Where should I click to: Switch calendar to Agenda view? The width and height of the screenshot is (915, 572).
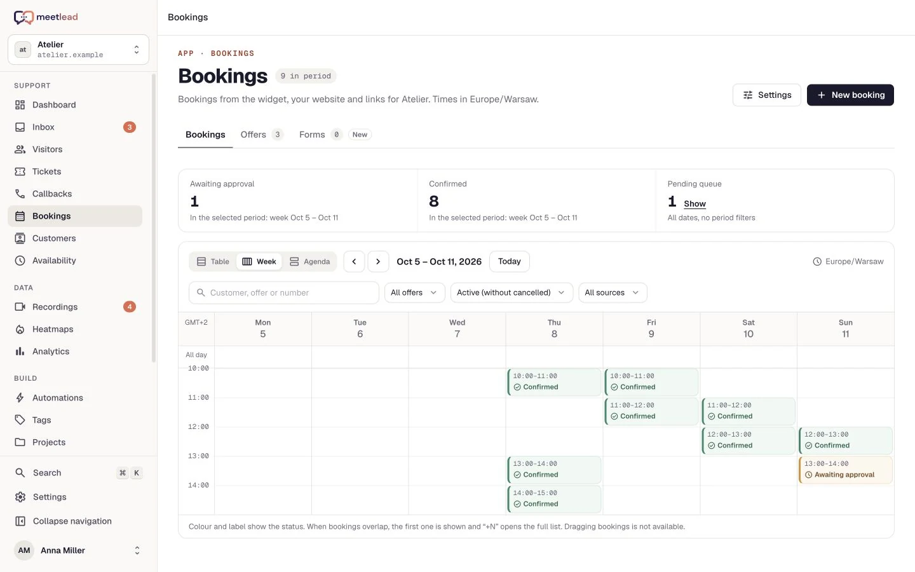coord(310,261)
